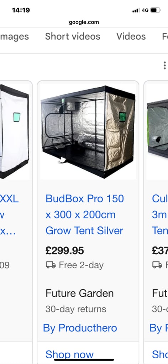Tap the Future Garden seller name
This screenshot has height=364, width=168.
coord(79,293)
